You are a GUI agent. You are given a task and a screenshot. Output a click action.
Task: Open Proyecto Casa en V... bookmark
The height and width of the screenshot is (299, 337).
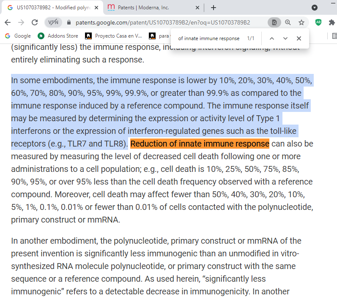click(x=114, y=36)
